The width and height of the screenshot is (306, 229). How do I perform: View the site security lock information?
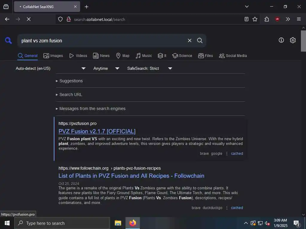(69, 19)
